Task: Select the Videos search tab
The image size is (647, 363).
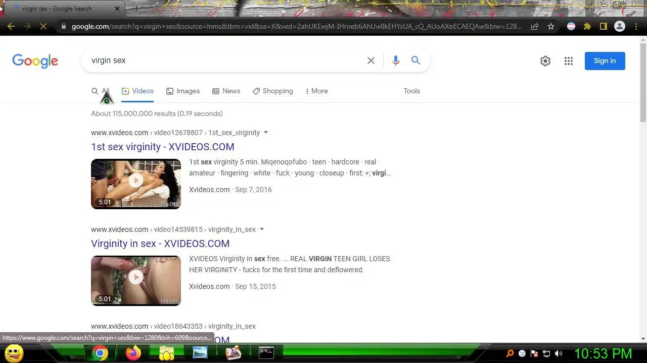Action: tap(137, 91)
